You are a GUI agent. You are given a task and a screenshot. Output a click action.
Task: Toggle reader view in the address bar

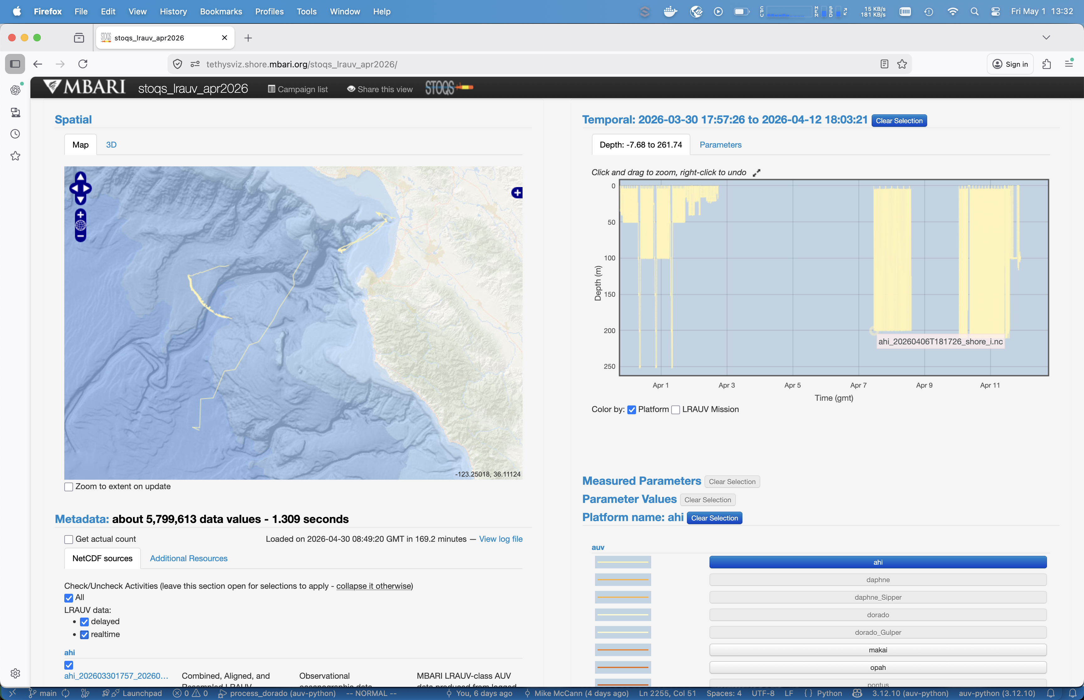click(x=884, y=64)
